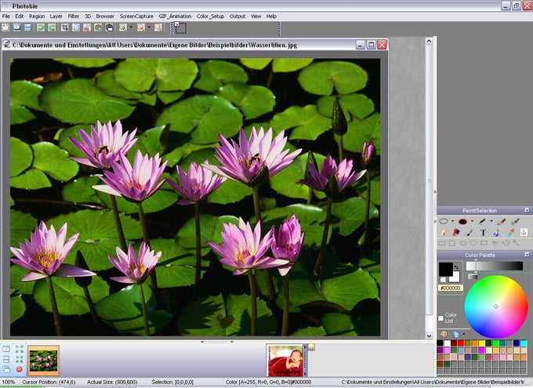Screen dimensions: 533x388
Task: Click the white background color swatch
Action: point(456,278)
